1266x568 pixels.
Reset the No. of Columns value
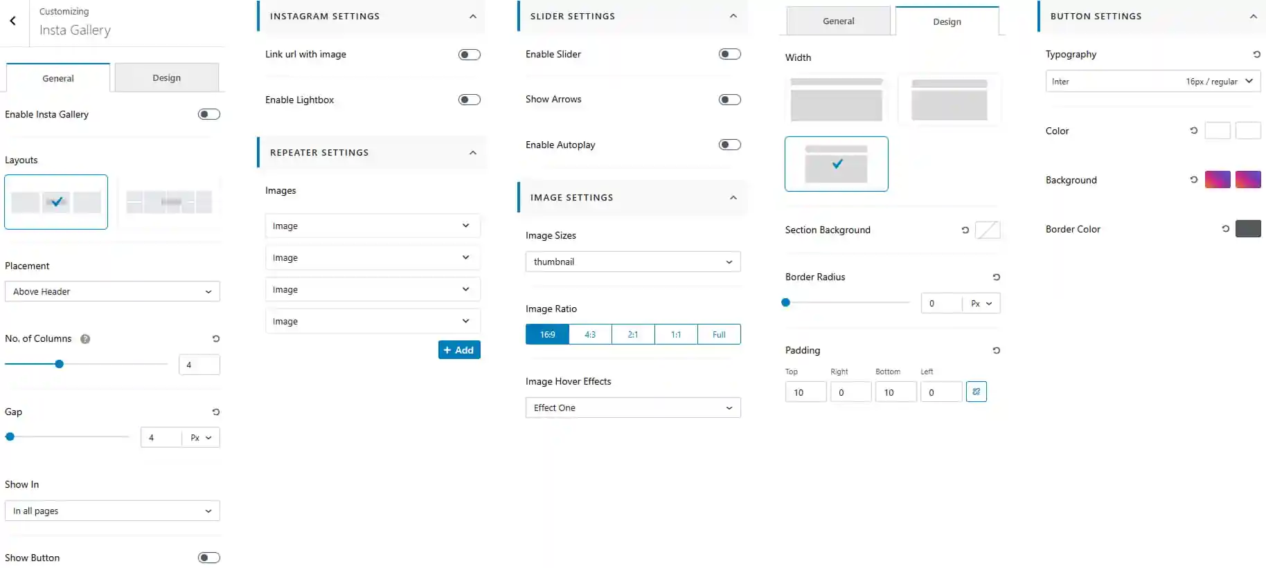pos(216,339)
